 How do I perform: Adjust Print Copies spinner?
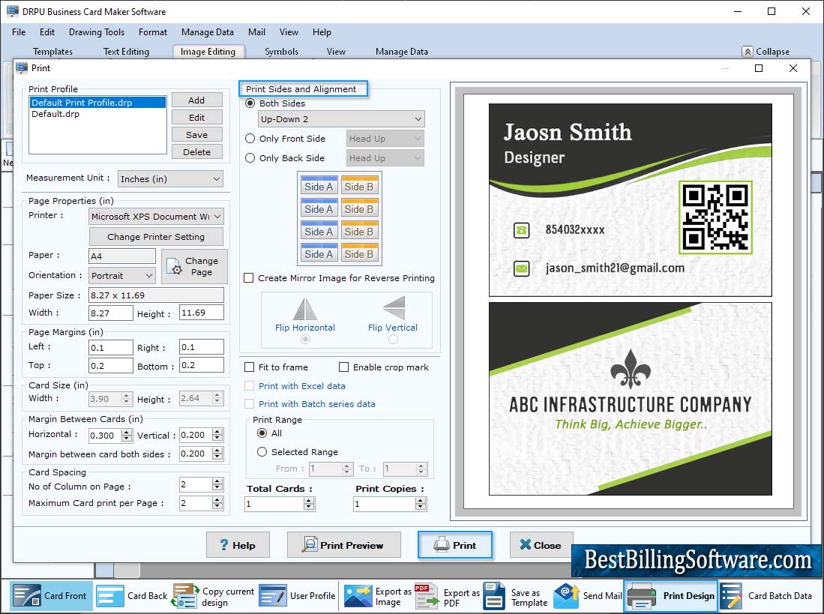point(421,505)
